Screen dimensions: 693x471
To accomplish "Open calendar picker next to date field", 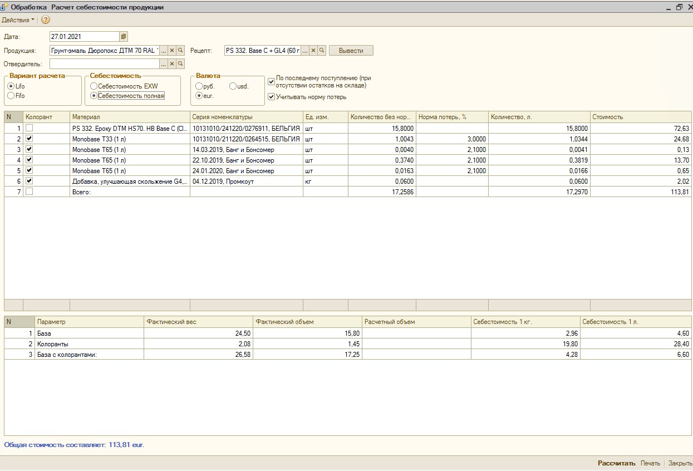I will click(x=124, y=37).
